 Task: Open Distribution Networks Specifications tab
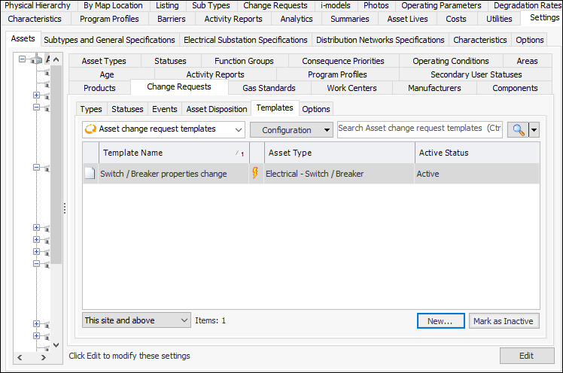(x=380, y=40)
